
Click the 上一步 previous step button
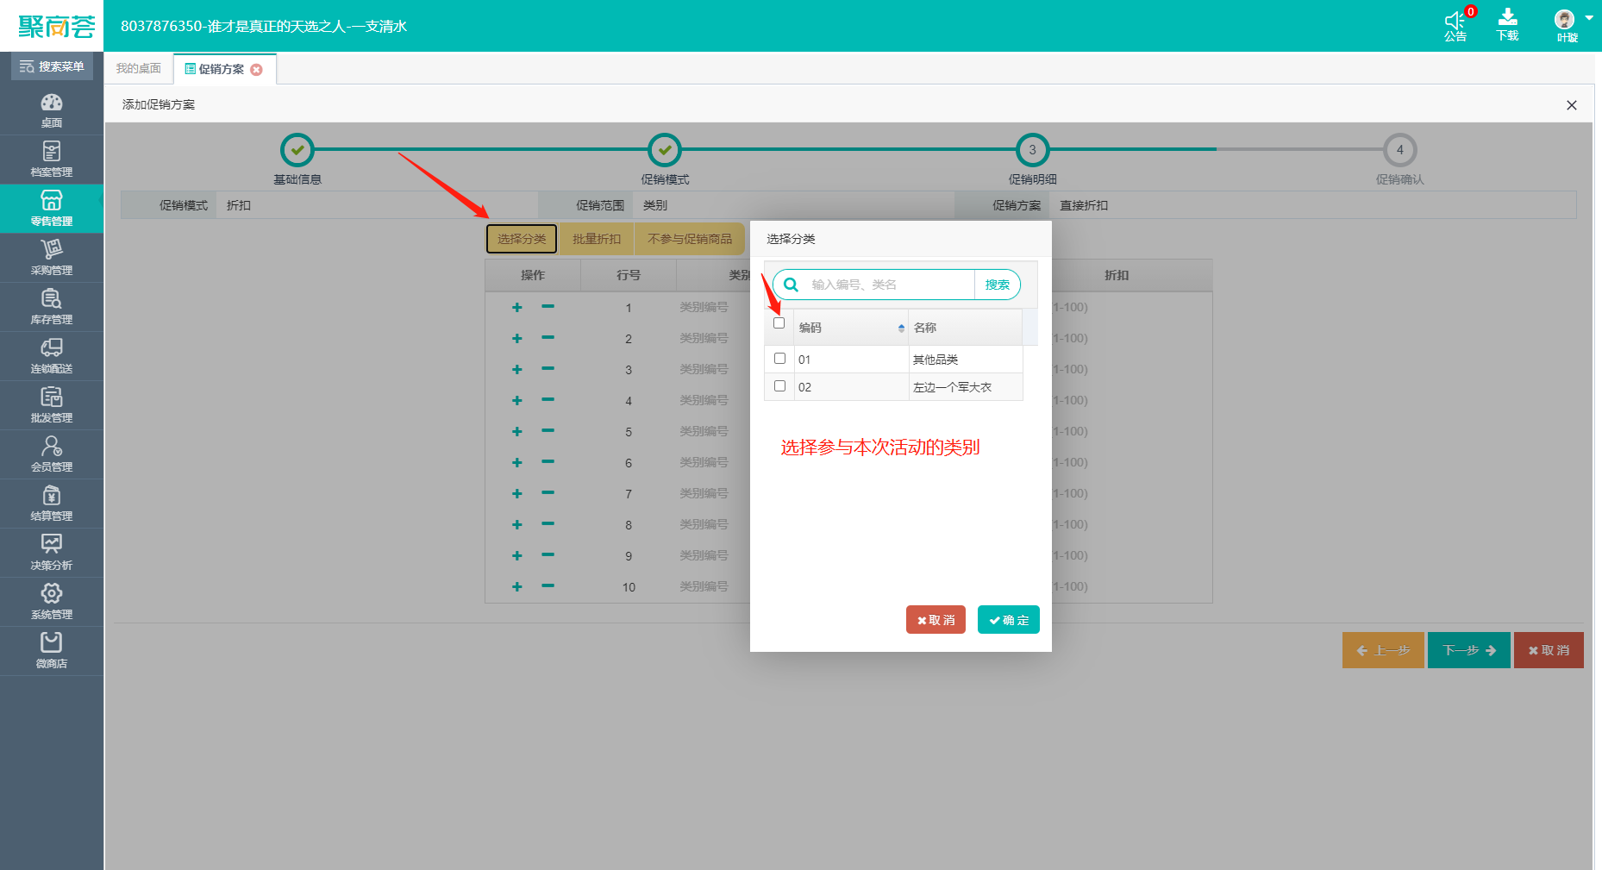[x=1383, y=650]
